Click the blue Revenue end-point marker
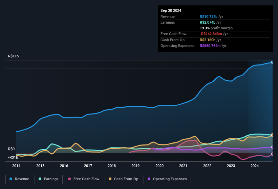The width and height of the screenshot is (278, 189). click(272, 62)
